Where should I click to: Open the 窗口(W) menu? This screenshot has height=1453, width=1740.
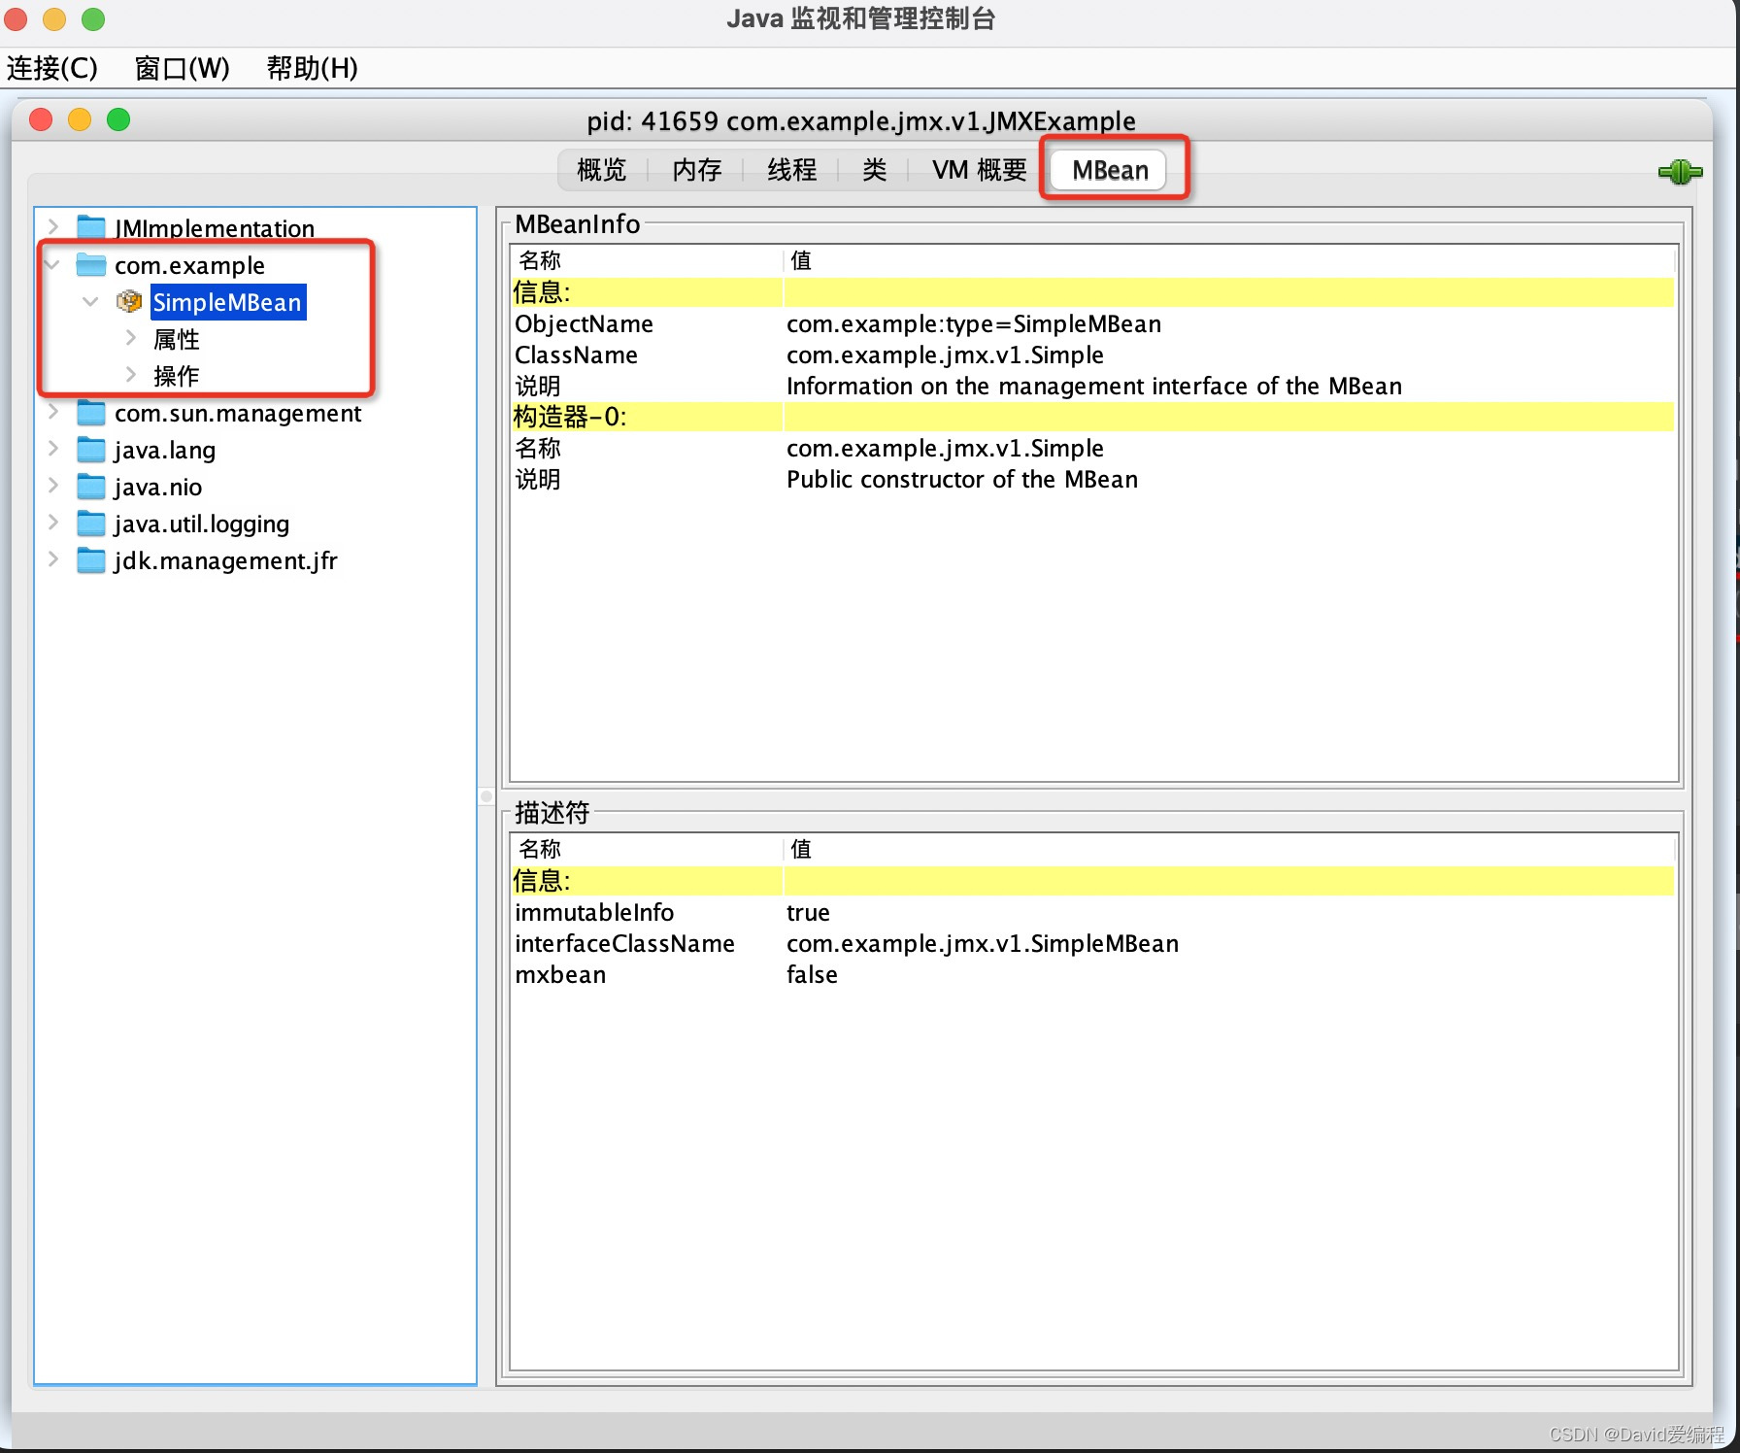[183, 68]
